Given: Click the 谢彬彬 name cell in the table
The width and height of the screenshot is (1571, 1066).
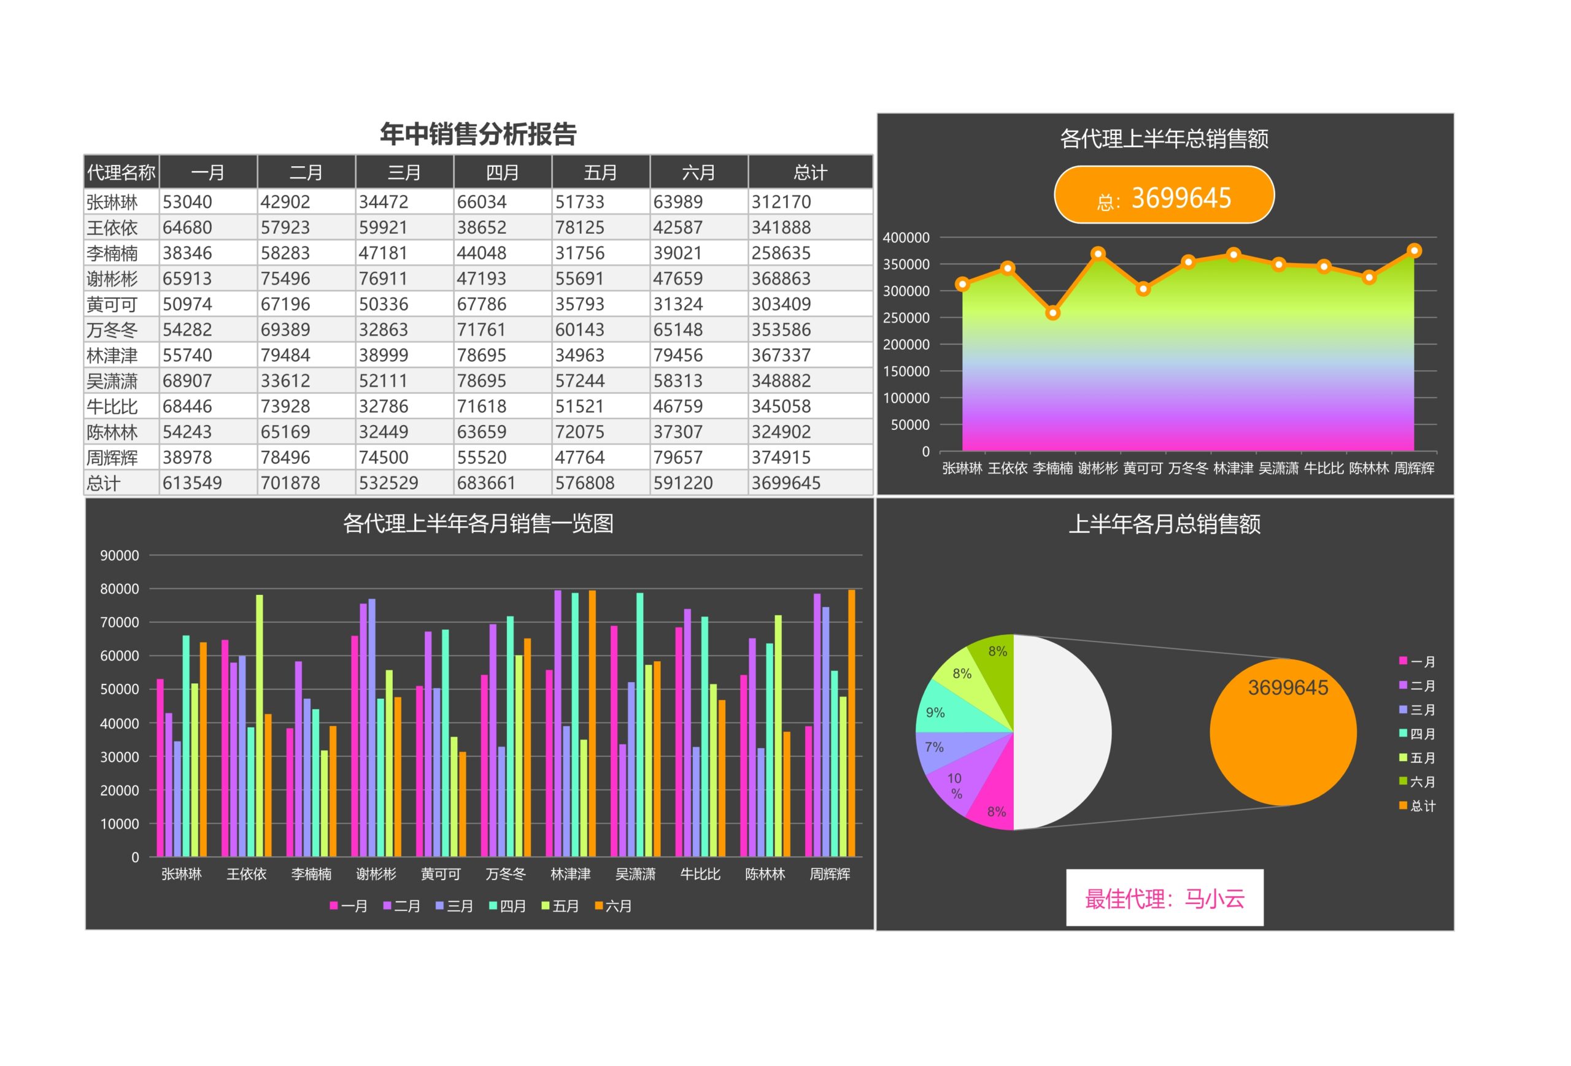Looking at the screenshot, I should pos(122,278).
